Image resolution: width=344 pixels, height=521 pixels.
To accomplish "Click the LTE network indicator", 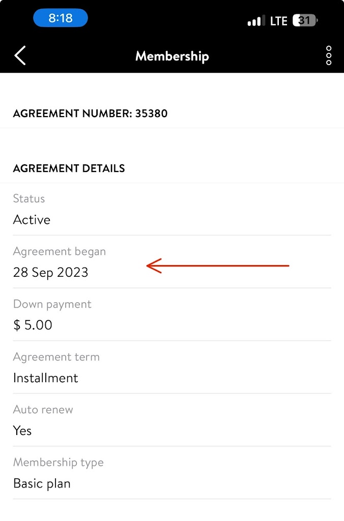I will [x=279, y=21].
